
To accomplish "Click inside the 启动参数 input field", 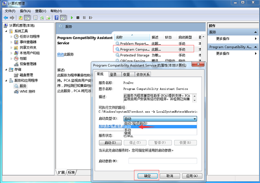I will point(163,161).
